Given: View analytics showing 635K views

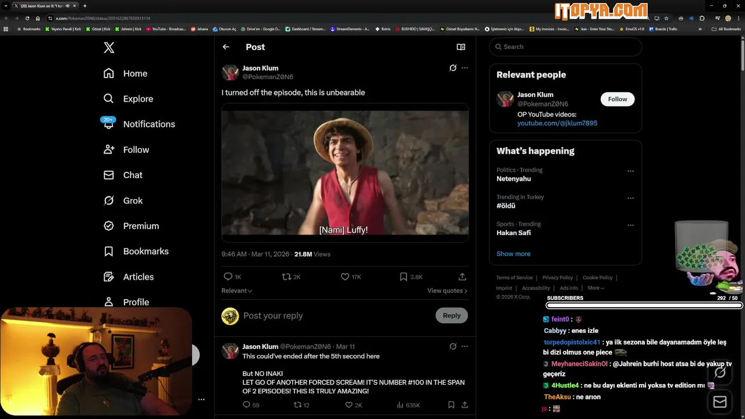Looking at the screenshot, I should point(408,405).
